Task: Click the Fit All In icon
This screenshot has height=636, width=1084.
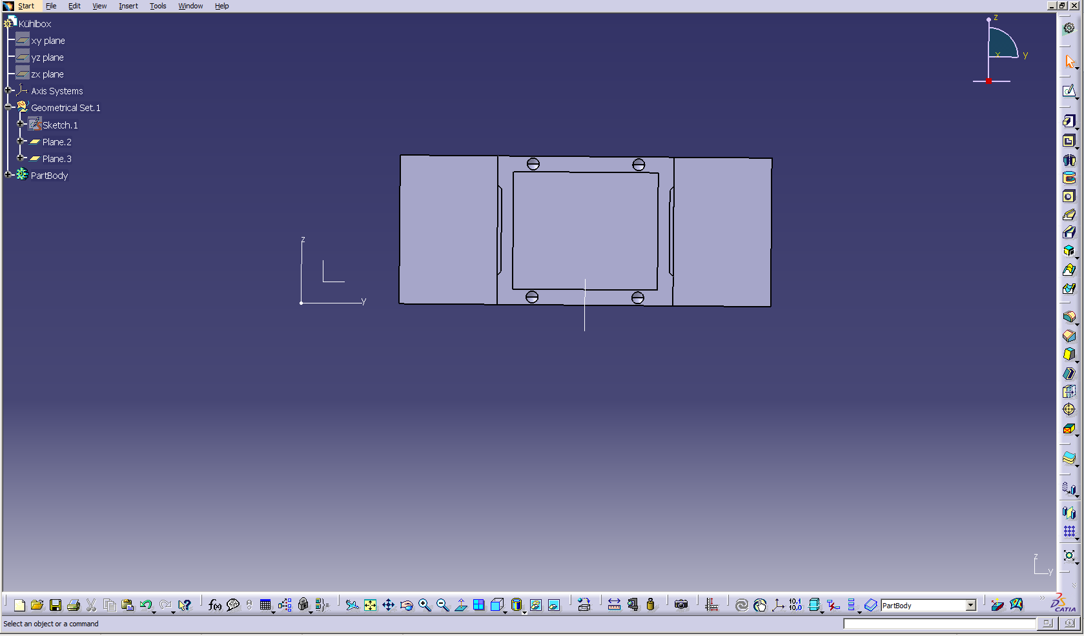Action: click(370, 605)
